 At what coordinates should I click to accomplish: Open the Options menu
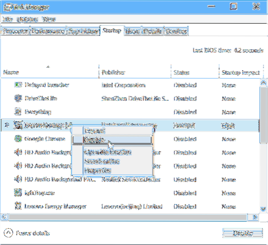[26, 19]
